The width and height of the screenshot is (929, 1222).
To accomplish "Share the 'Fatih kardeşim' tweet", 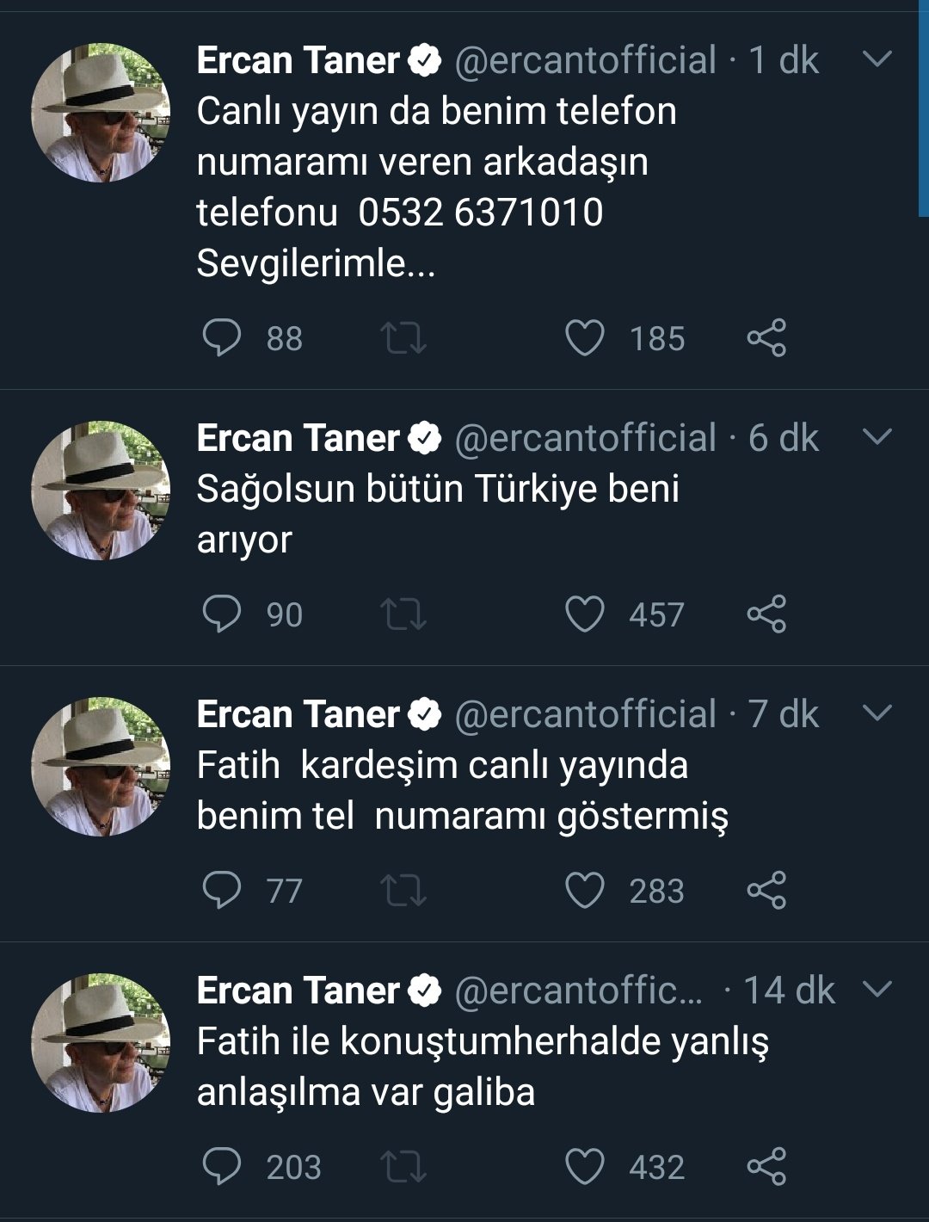I will (x=766, y=891).
